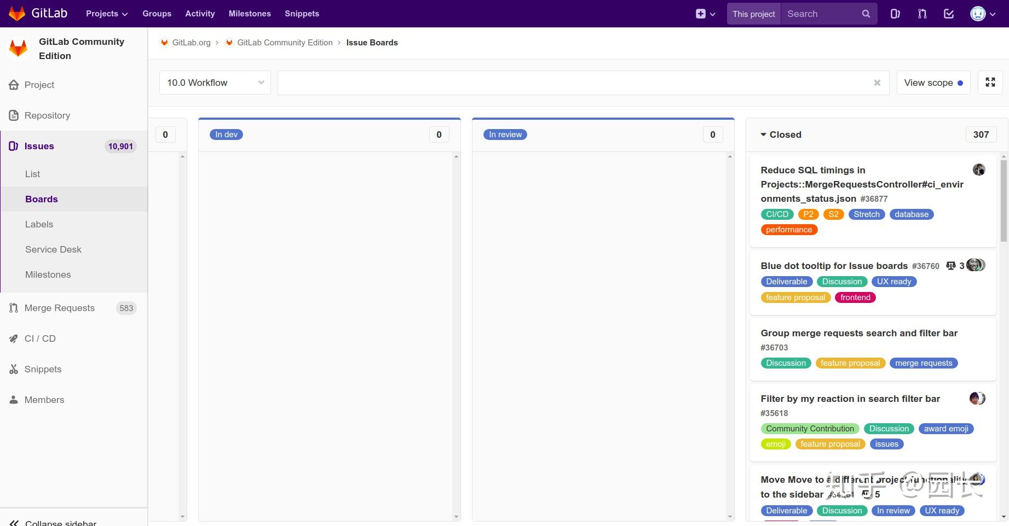
Task: Click the search magnifier icon in the top bar
Action: point(866,13)
